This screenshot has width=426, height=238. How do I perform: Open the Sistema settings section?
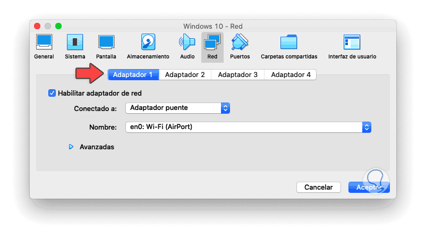click(75, 47)
